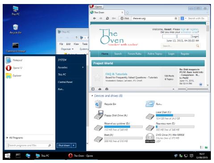
Task: Open Notepad from Start menu
Action: [14, 60]
